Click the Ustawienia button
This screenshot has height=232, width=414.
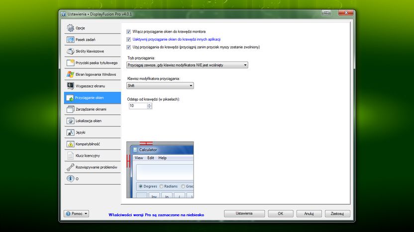click(x=244, y=214)
